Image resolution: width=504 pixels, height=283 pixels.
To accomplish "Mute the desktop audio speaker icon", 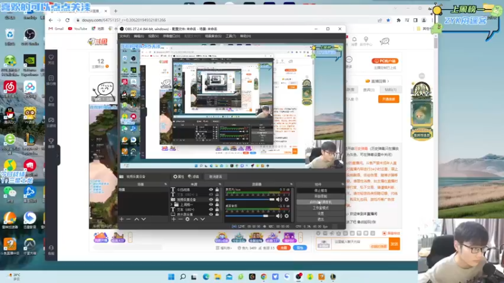I will click(278, 216).
